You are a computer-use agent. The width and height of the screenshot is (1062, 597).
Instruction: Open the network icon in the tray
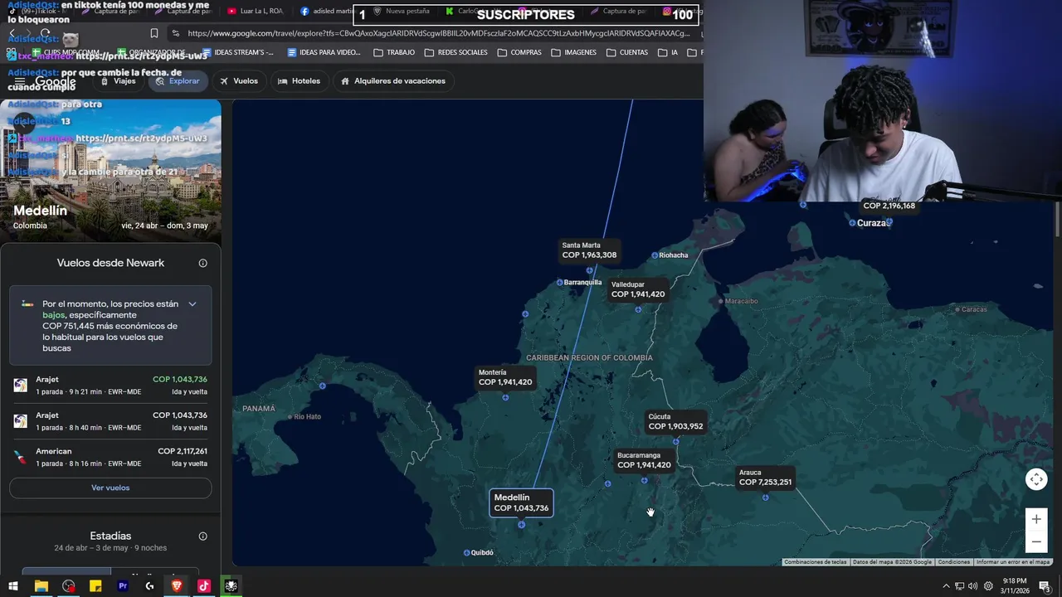point(959,586)
